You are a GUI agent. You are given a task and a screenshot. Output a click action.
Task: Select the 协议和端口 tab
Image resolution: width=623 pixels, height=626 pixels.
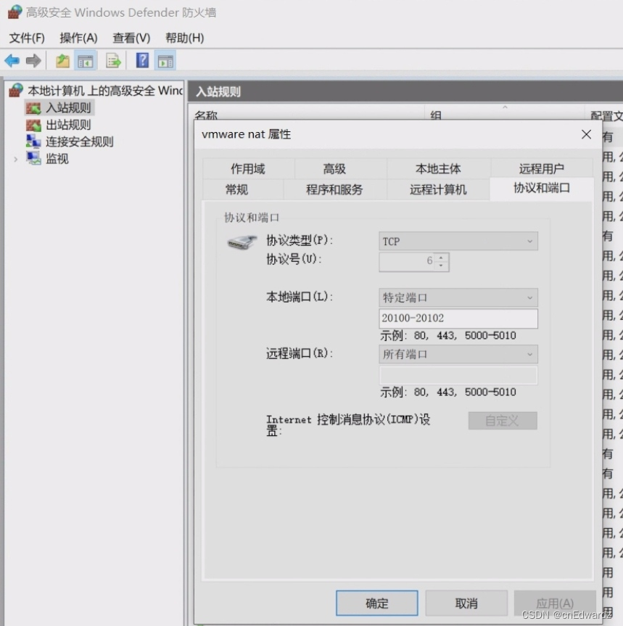point(542,188)
